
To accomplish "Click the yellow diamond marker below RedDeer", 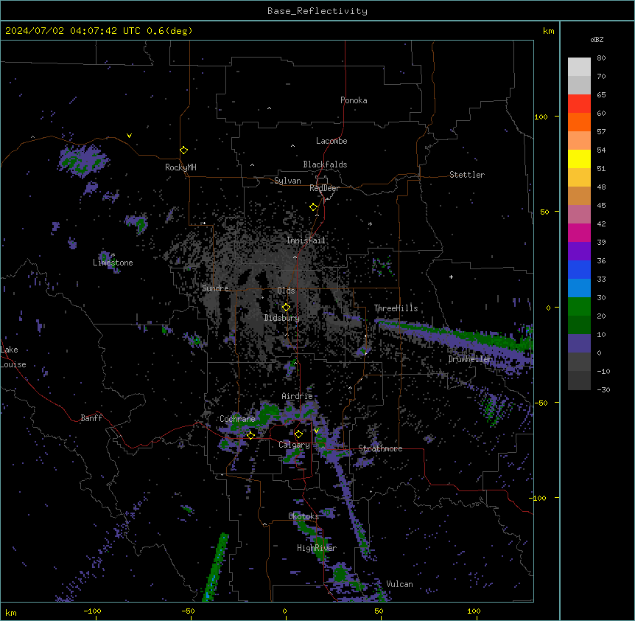I will pyautogui.click(x=314, y=207).
